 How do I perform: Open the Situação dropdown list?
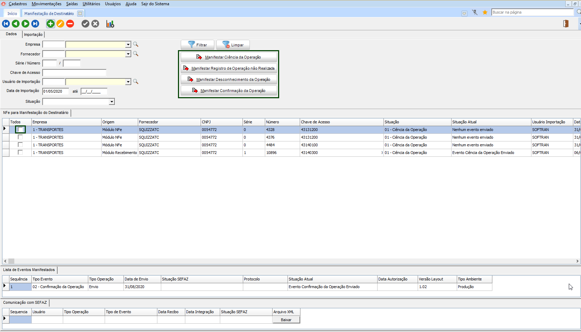[112, 102]
